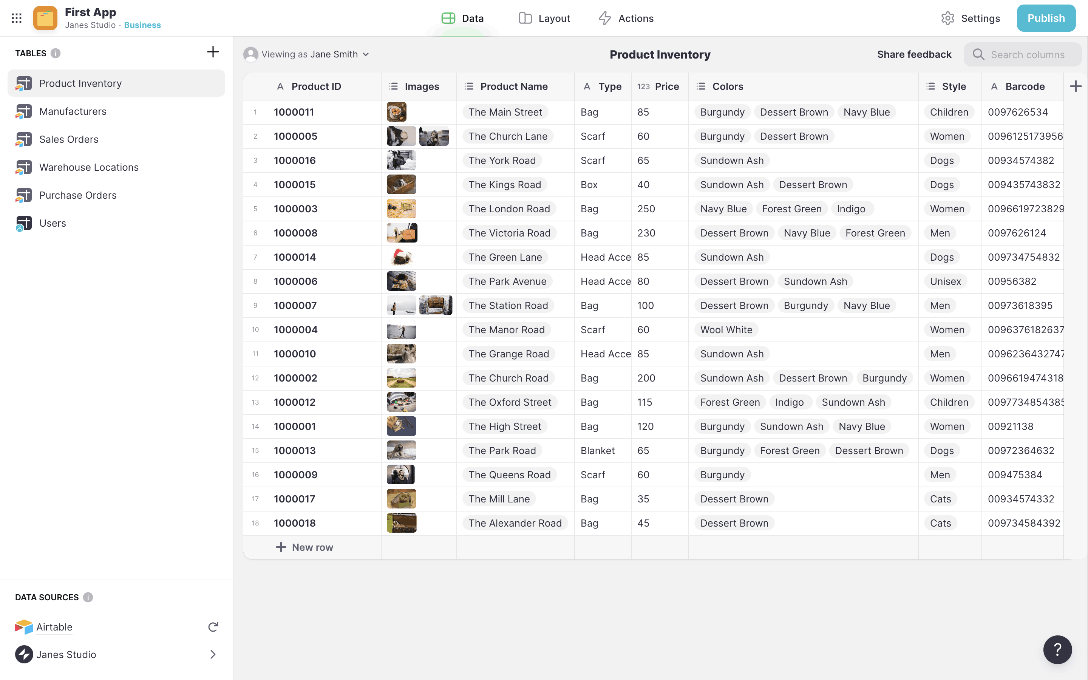The height and width of the screenshot is (680, 1088).
Task: Expand the Janes Studio data source
Action: point(213,654)
